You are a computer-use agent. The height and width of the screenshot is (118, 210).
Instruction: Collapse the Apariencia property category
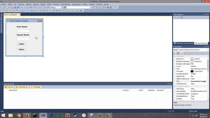pyautogui.click(x=175, y=56)
